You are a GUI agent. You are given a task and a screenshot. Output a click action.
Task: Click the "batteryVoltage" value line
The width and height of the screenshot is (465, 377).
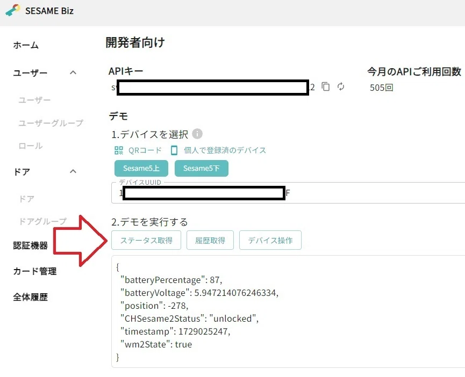pos(199,293)
